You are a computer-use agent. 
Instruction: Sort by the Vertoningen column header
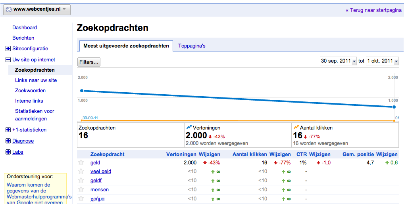click(181, 154)
